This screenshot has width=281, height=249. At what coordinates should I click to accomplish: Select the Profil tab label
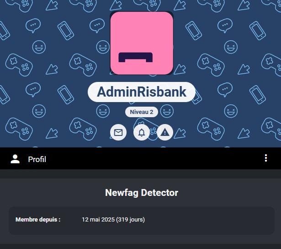click(x=37, y=159)
